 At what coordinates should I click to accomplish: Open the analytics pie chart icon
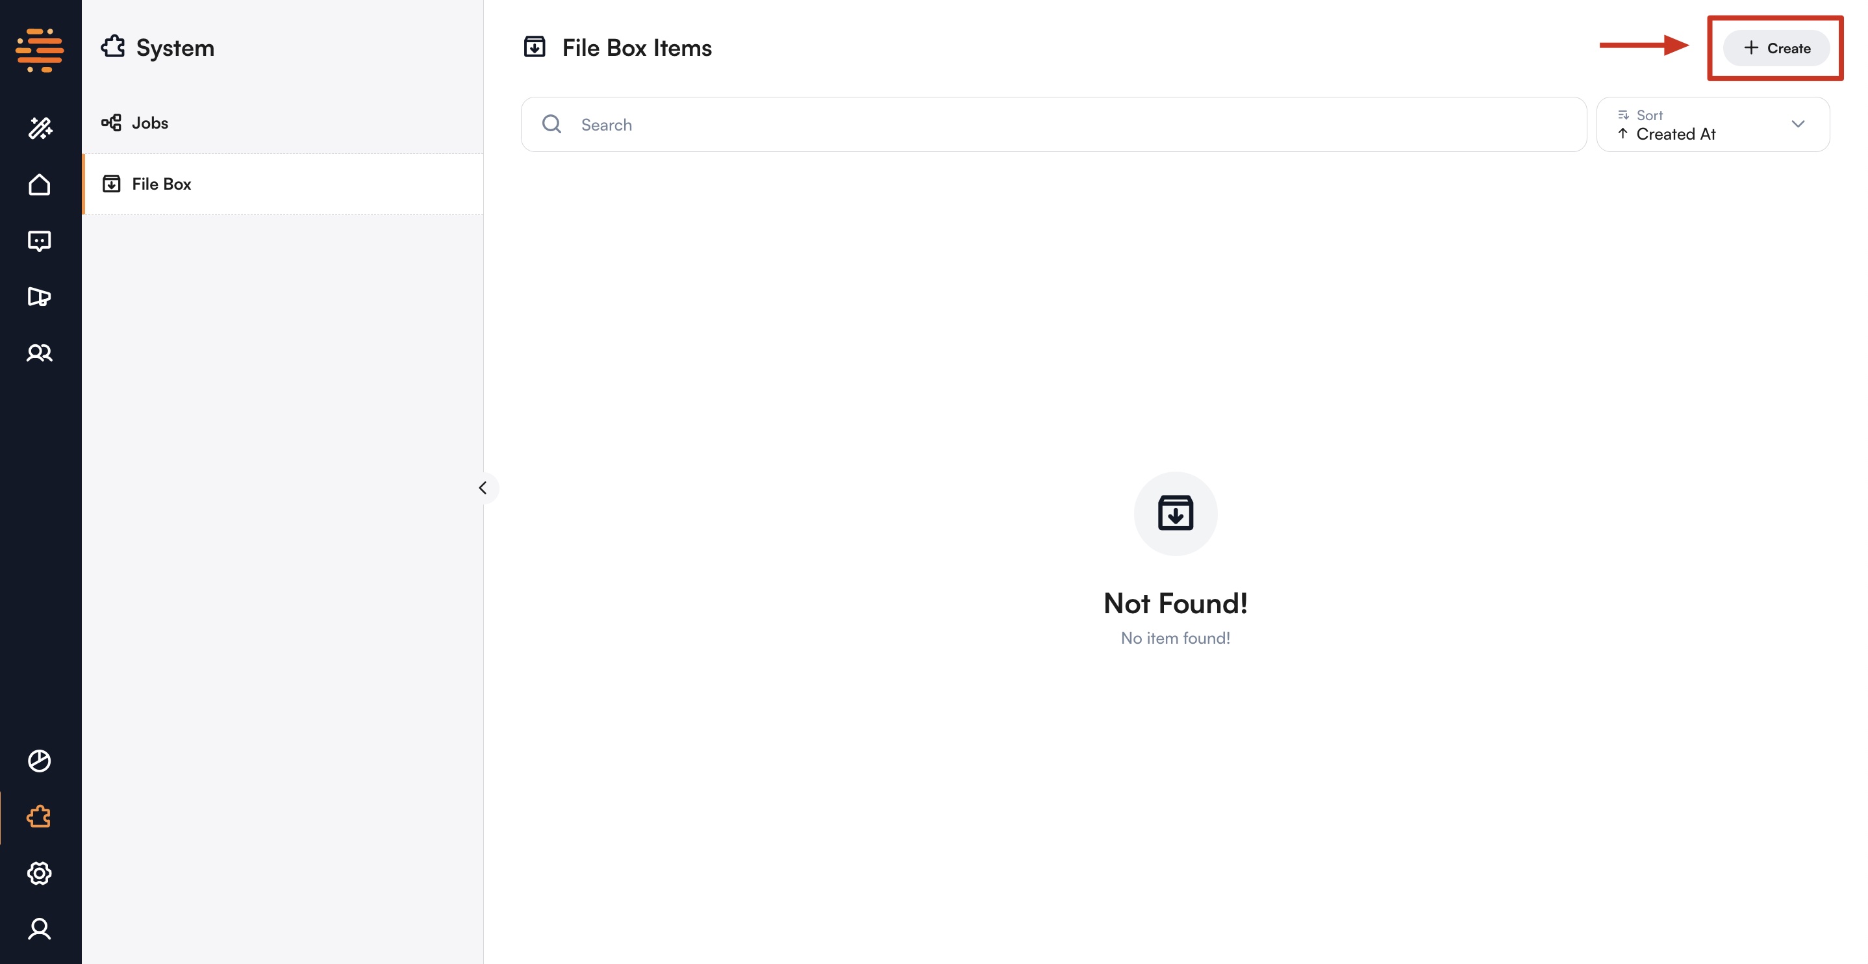coord(40,761)
